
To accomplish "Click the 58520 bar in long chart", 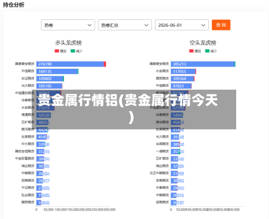I will point(44,115).
